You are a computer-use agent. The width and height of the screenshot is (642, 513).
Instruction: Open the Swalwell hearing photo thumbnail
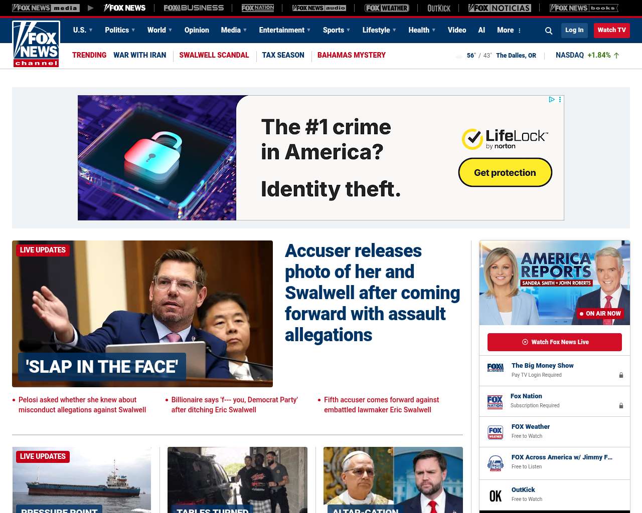tap(142, 314)
